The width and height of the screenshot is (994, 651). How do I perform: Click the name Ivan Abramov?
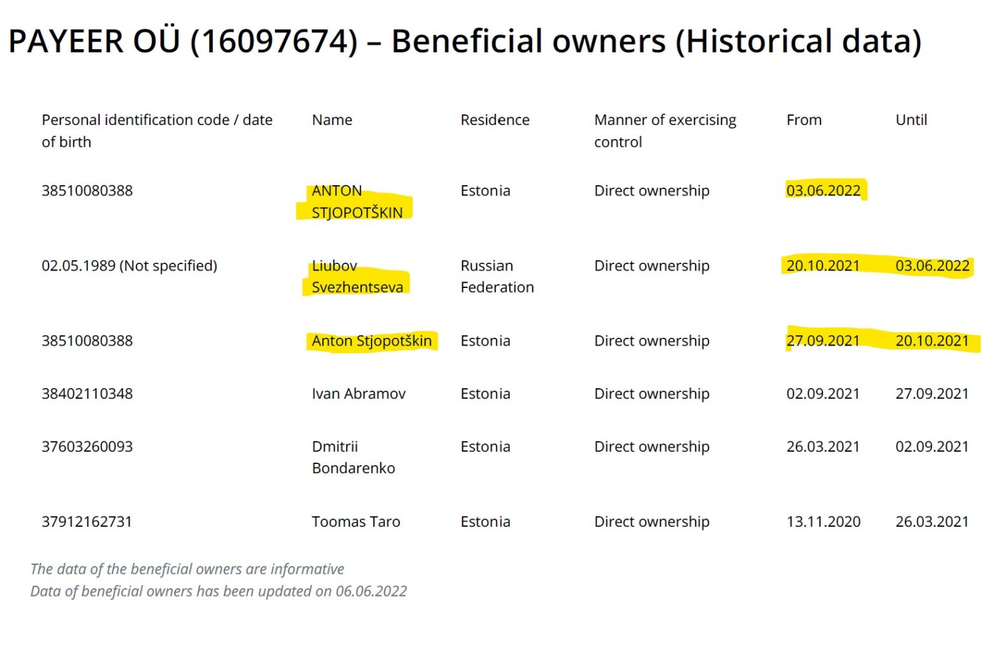359,393
